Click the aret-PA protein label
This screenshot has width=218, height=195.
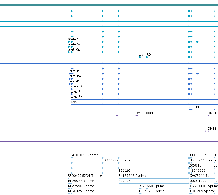coord(75,76)
